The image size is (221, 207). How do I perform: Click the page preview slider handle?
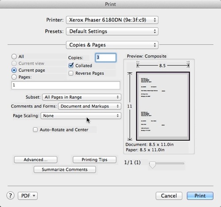152,165
